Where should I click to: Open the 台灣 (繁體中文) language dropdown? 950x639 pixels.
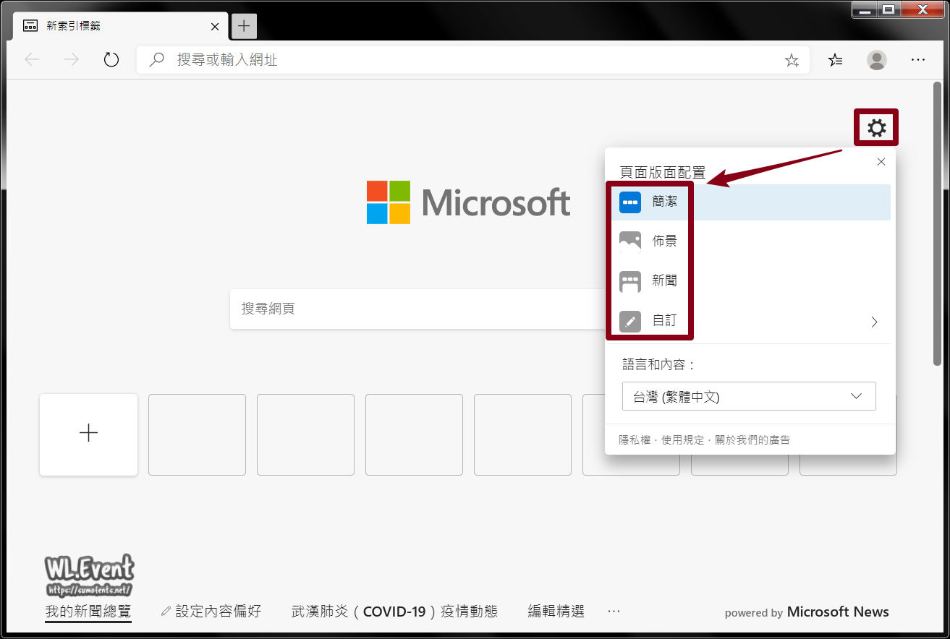[749, 396]
